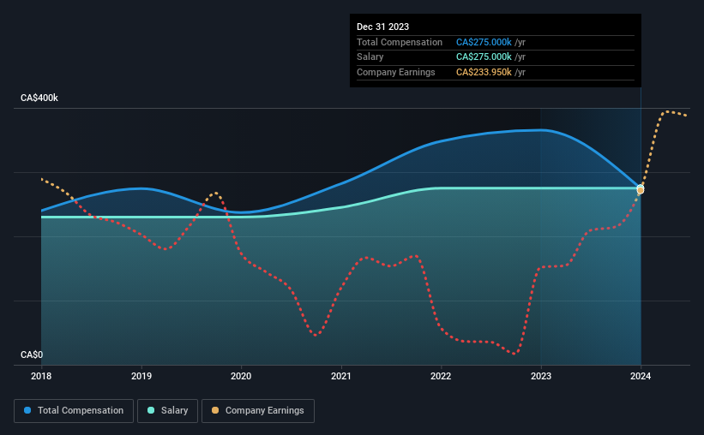
Task: Click the 2018 x-axis label
Action: click(41, 376)
